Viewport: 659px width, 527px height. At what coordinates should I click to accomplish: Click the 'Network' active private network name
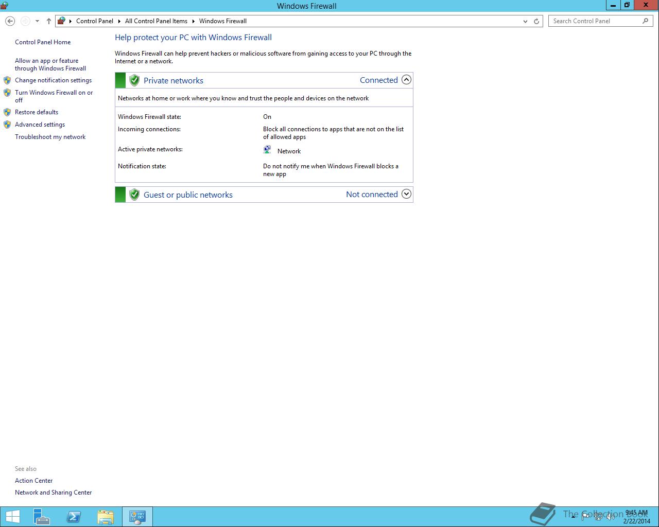click(289, 151)
